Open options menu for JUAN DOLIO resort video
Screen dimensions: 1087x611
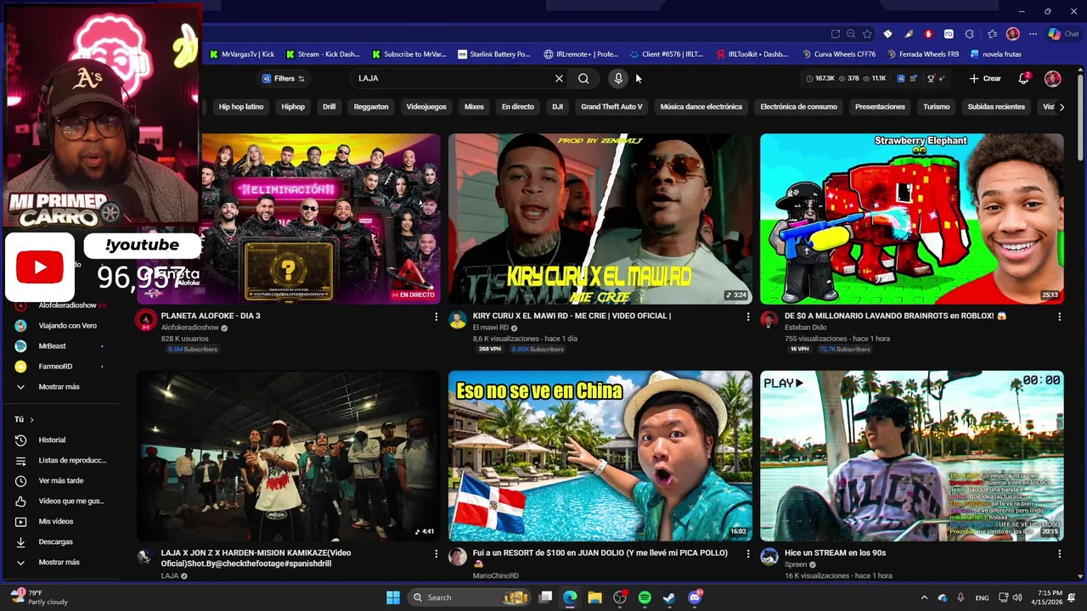748,553
